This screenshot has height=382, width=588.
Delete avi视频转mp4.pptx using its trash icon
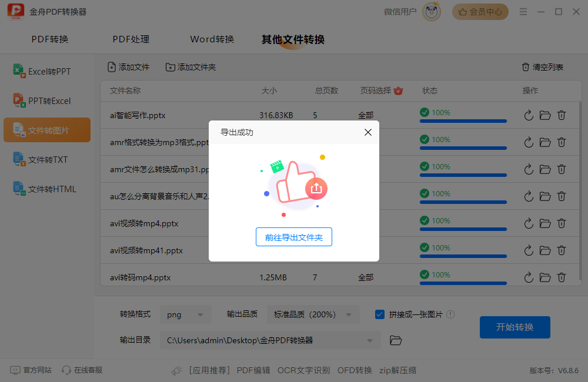[561, 223]
